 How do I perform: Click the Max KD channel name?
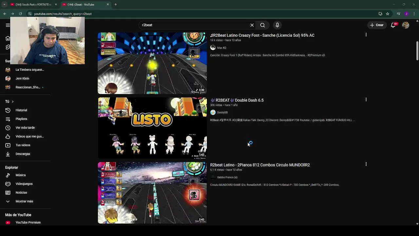(x=222, y=48)
